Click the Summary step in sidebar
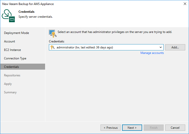The width and height of the screenshot is (189, 134). point(10,92)
